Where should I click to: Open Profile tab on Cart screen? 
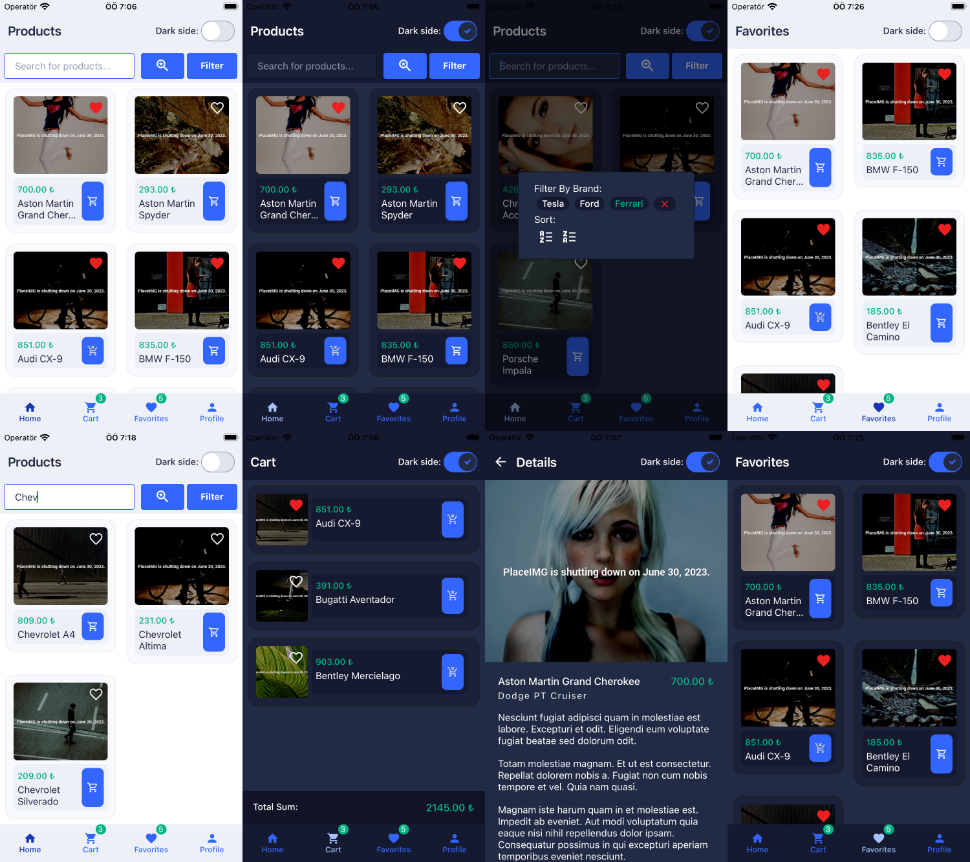(454, 843)
